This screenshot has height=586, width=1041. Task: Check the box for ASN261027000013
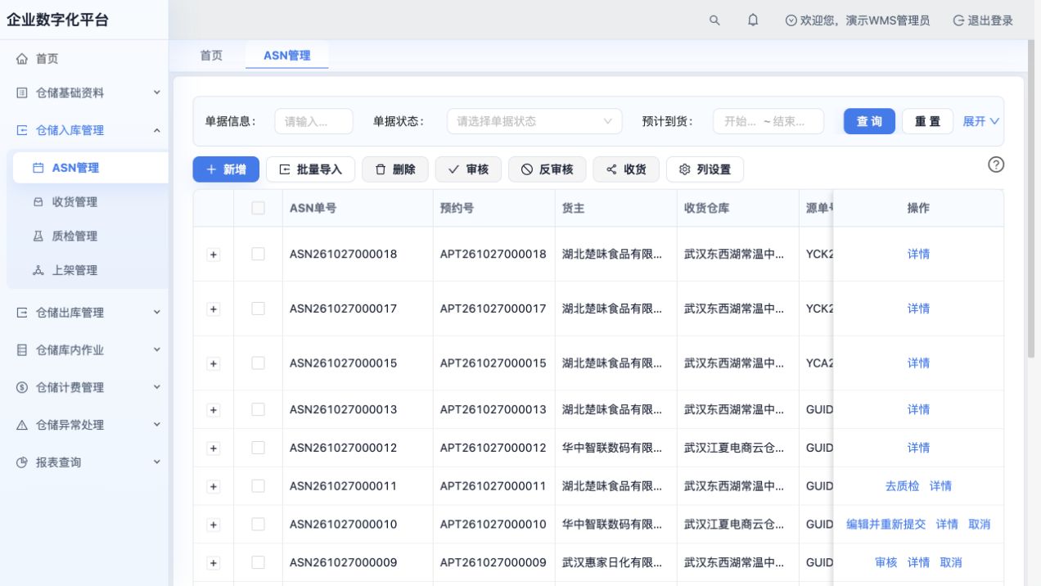pos(258,409)
